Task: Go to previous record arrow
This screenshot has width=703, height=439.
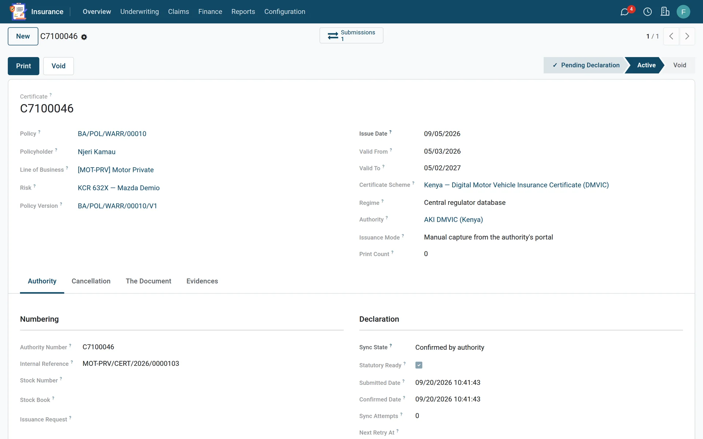Action: click(671, 36)
